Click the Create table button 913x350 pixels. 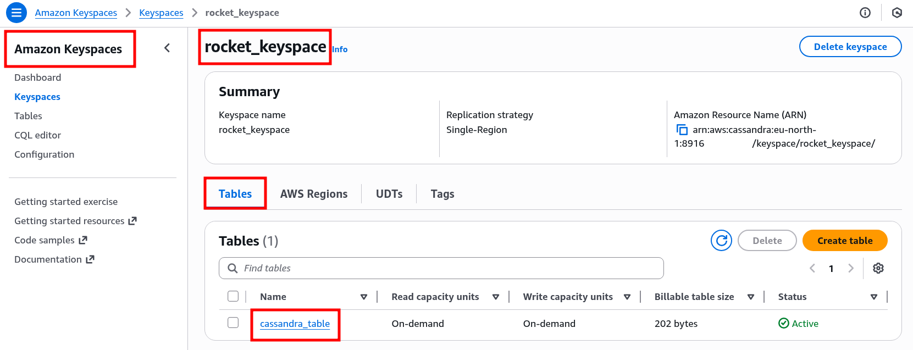pyautogui.click(x=844, y=241)
